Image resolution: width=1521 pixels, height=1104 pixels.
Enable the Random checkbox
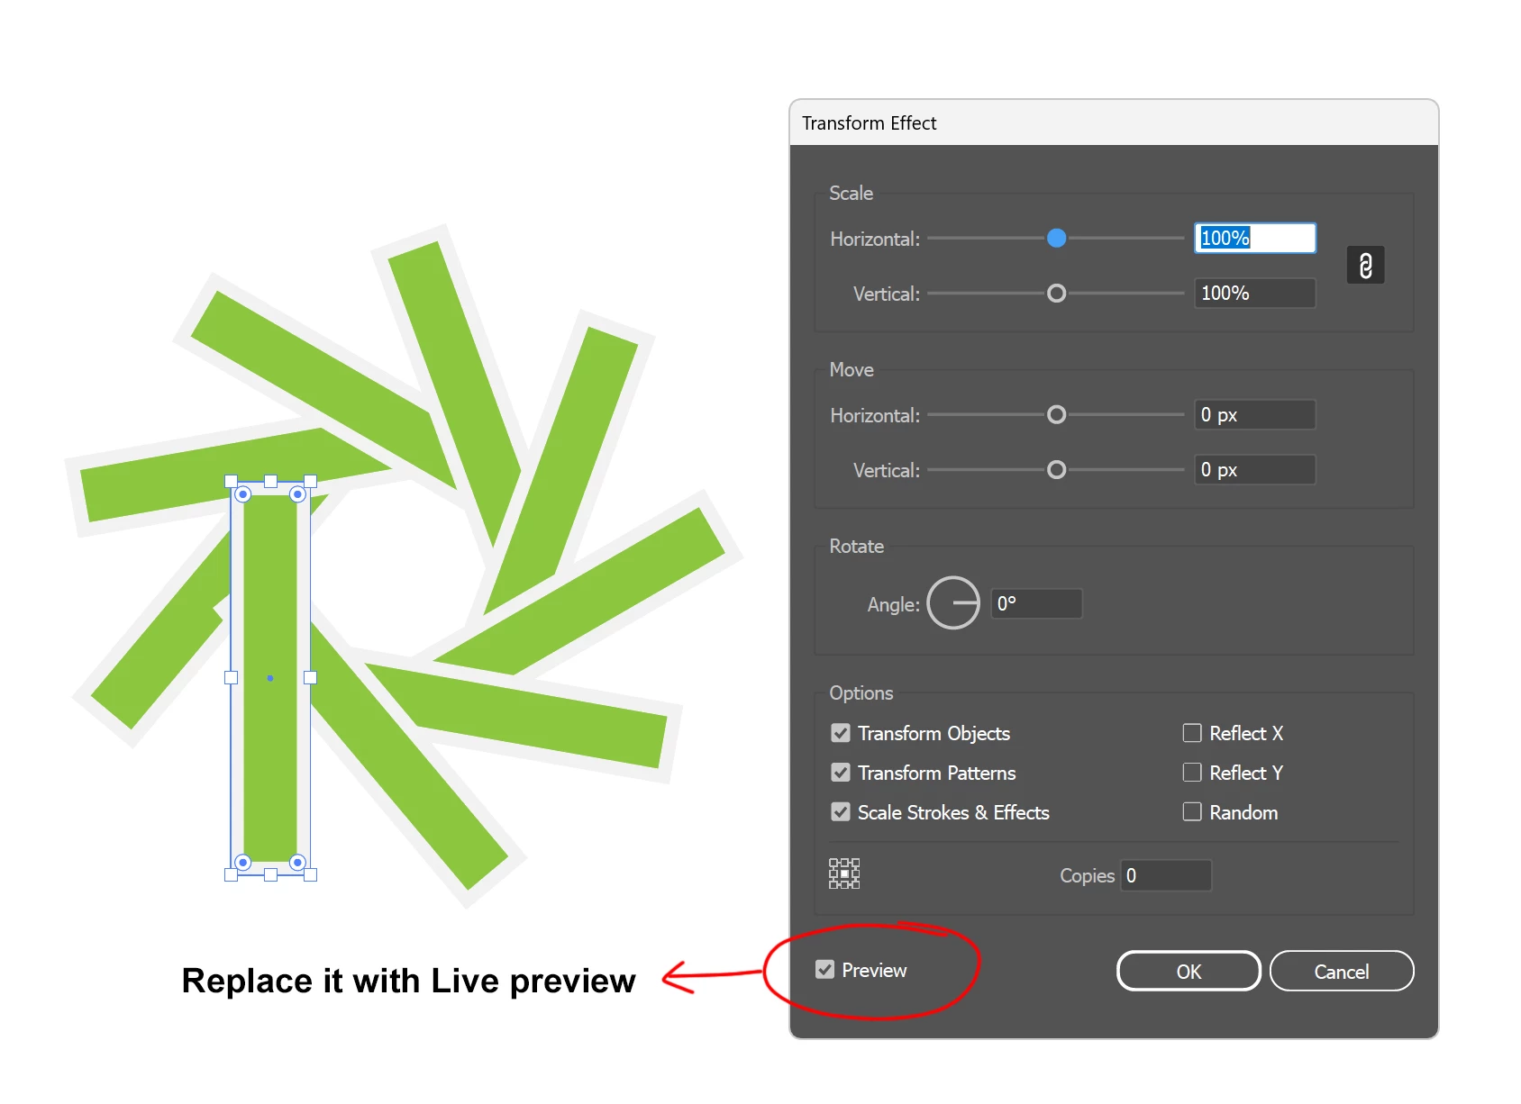coord(1192,812)
